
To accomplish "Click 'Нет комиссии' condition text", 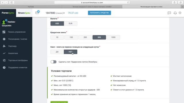I will tap(119, 85).
